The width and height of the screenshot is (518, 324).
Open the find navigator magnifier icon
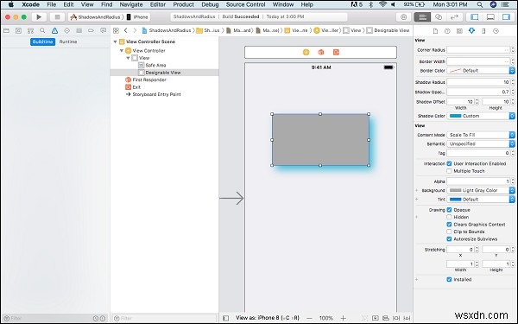pos(42,31)
